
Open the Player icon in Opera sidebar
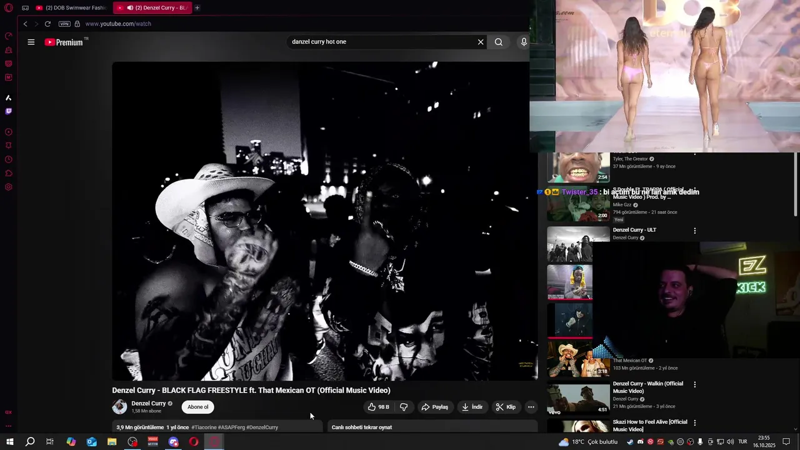[x=9, y=132]
